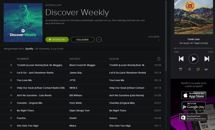Play the current track in the player
This screenshot has height=130, width=215.
pyautogui.click(x=193, y=59)
